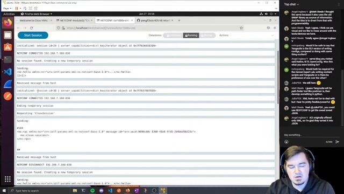344x194 pixels.
Task: Go back in Firefox navigation
Action: pos(18,28)
